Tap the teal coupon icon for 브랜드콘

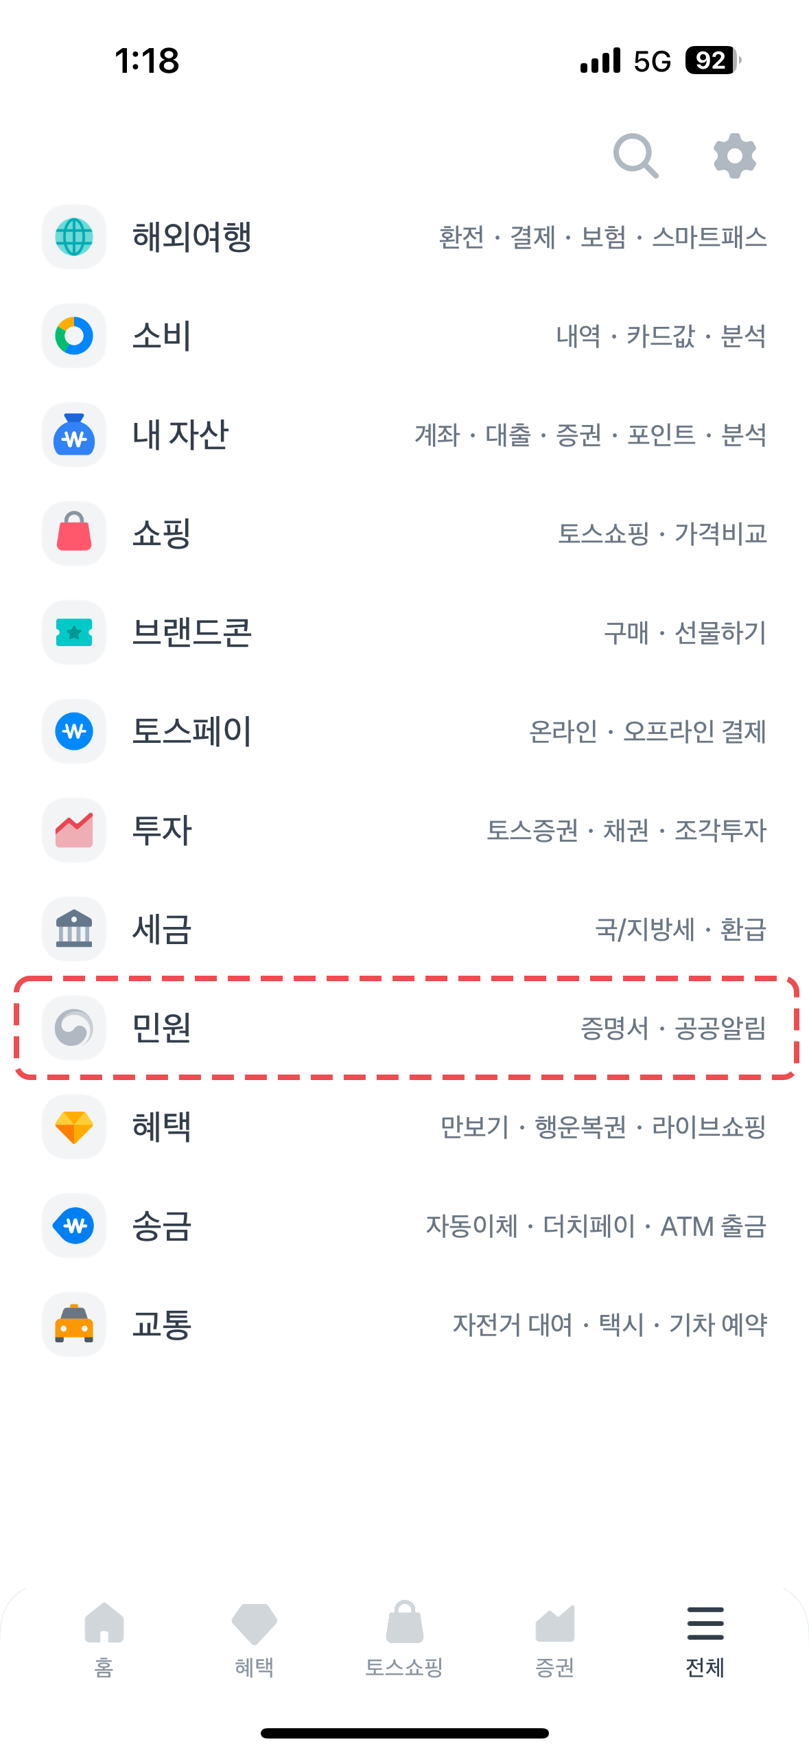[74, 632]
